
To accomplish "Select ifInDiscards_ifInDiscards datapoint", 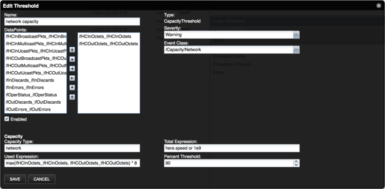I will click(x=36, y=80).
